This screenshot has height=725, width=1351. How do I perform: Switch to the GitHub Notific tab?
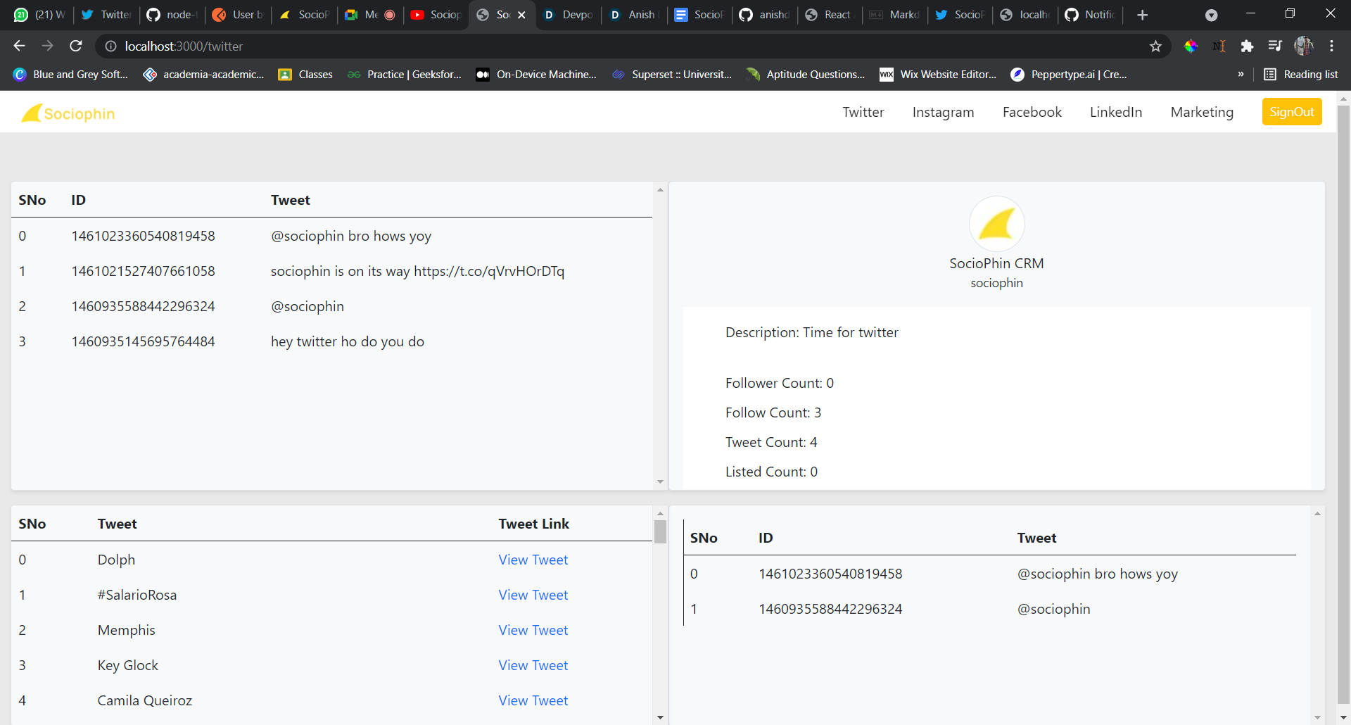[1091, 15]
